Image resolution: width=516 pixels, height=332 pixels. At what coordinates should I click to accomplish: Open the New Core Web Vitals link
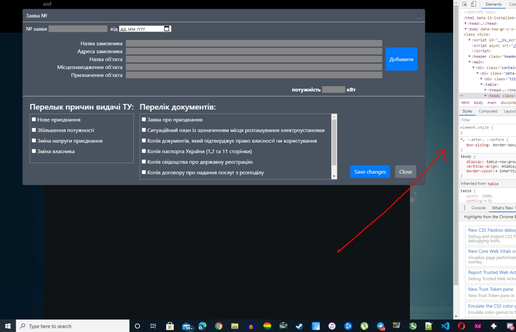coord(492,251)
